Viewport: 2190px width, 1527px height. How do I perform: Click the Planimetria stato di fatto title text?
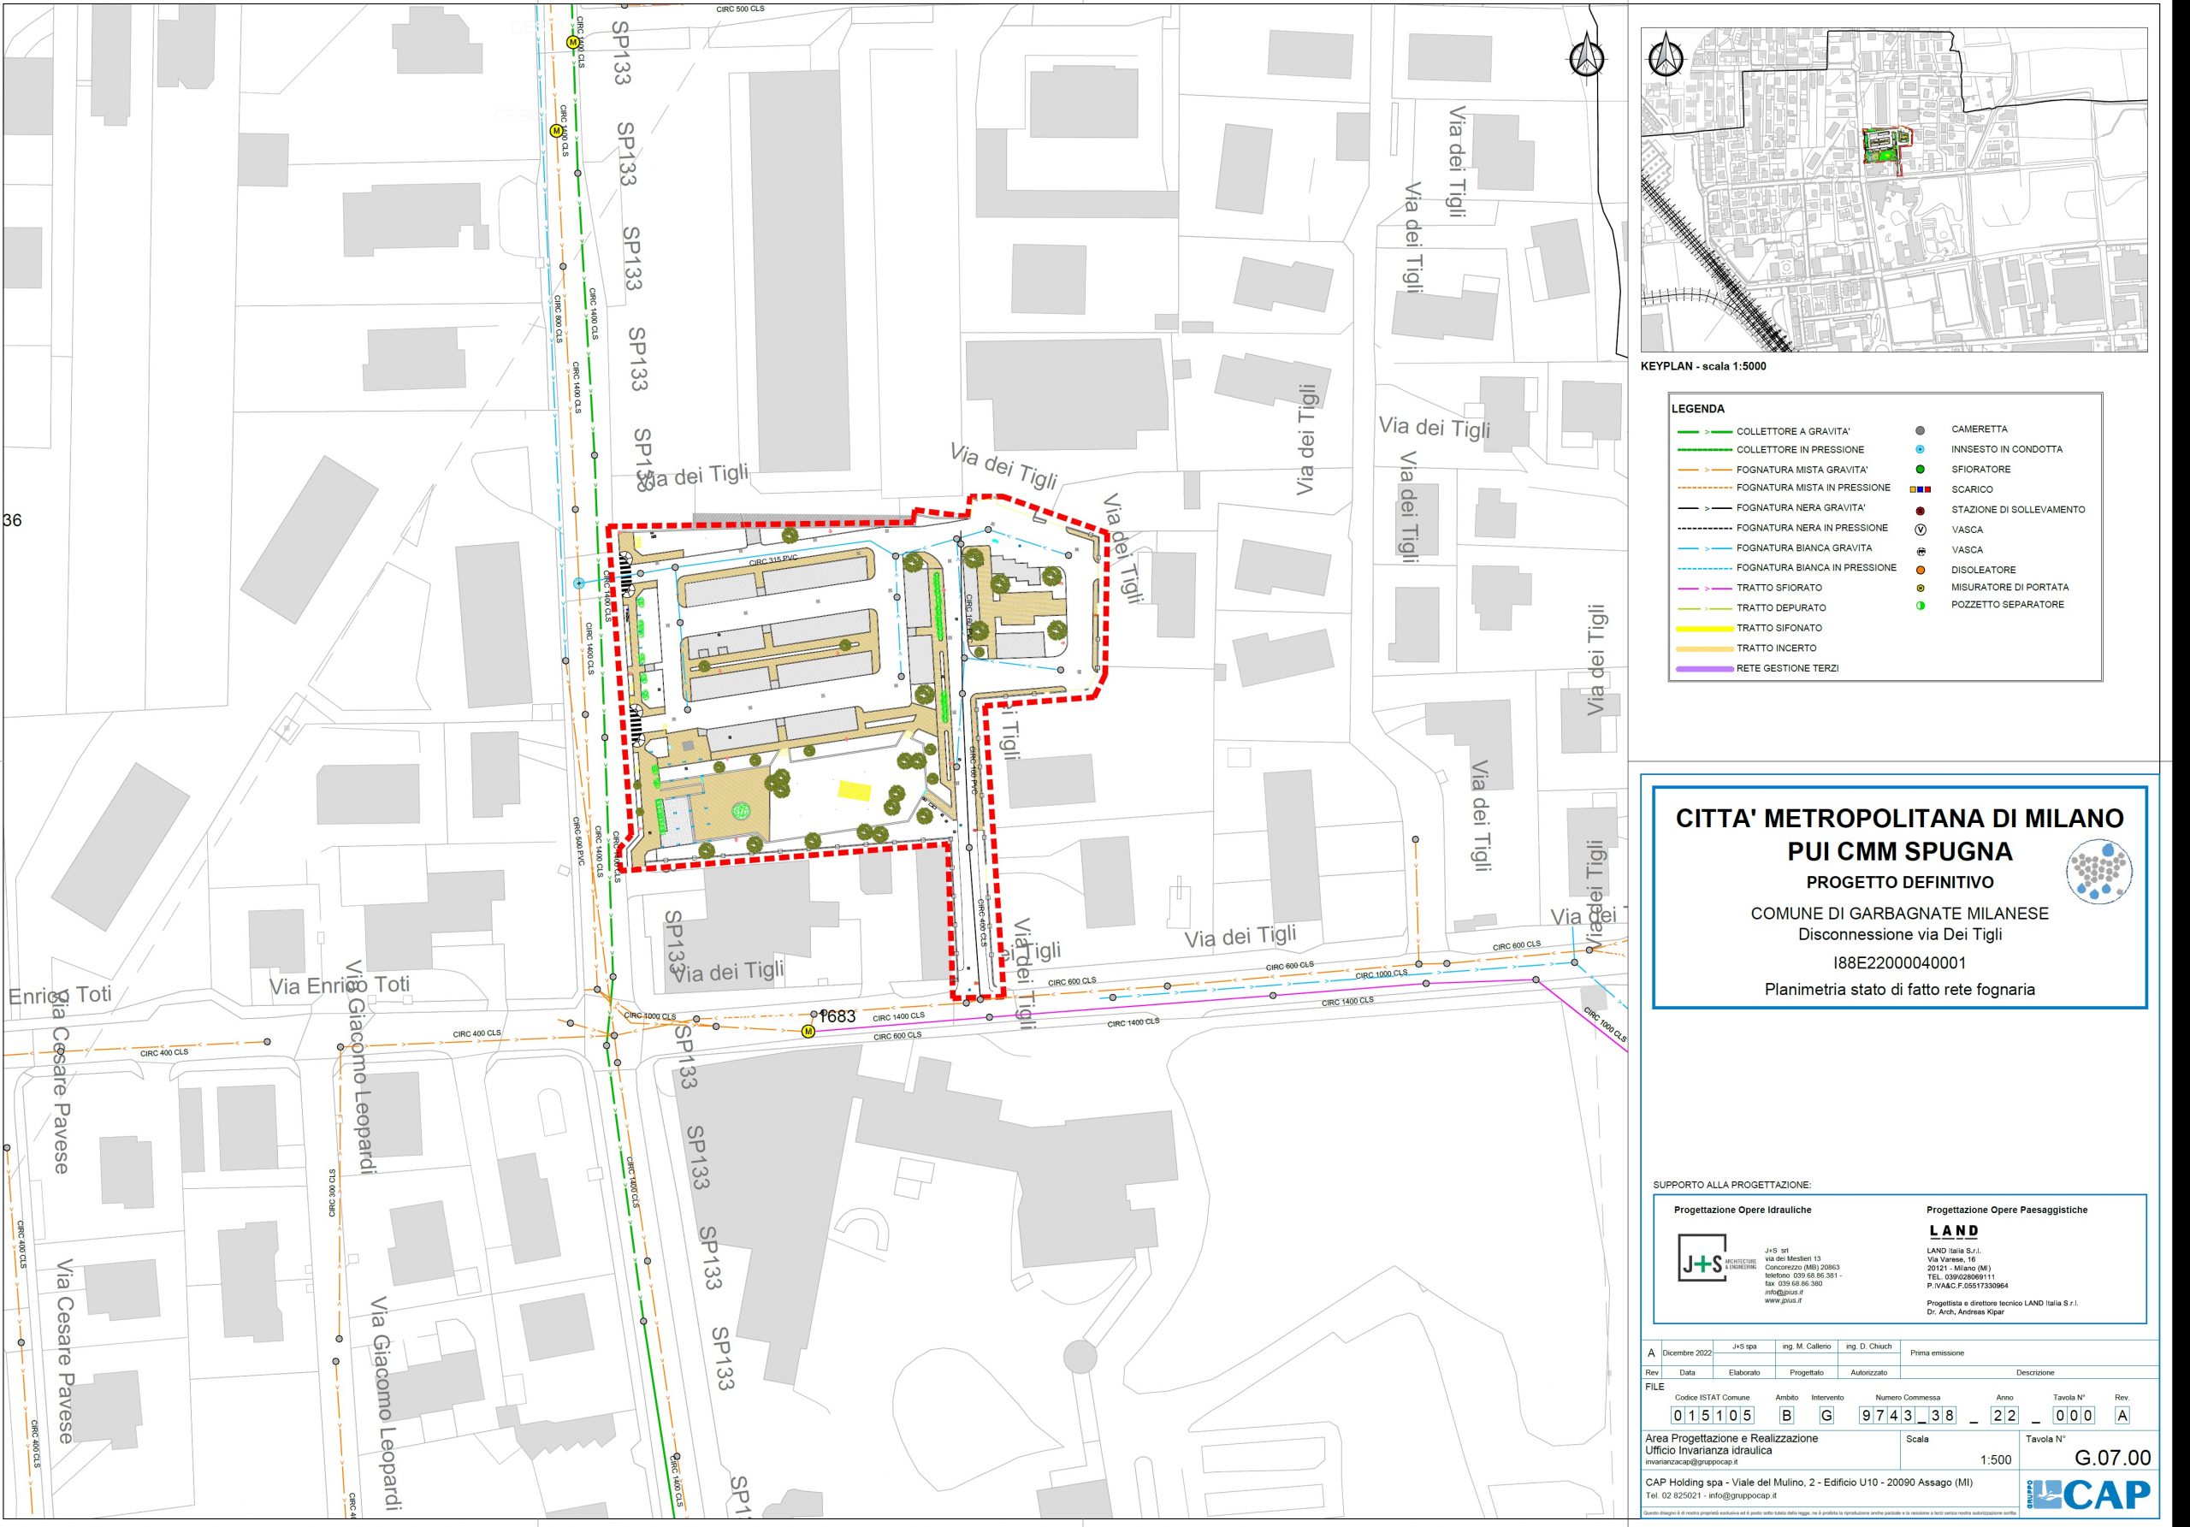point(1899,989)
